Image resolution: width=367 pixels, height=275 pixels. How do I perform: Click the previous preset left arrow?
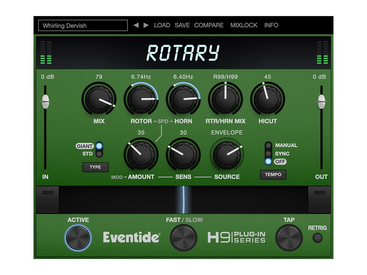coord(136,25)
